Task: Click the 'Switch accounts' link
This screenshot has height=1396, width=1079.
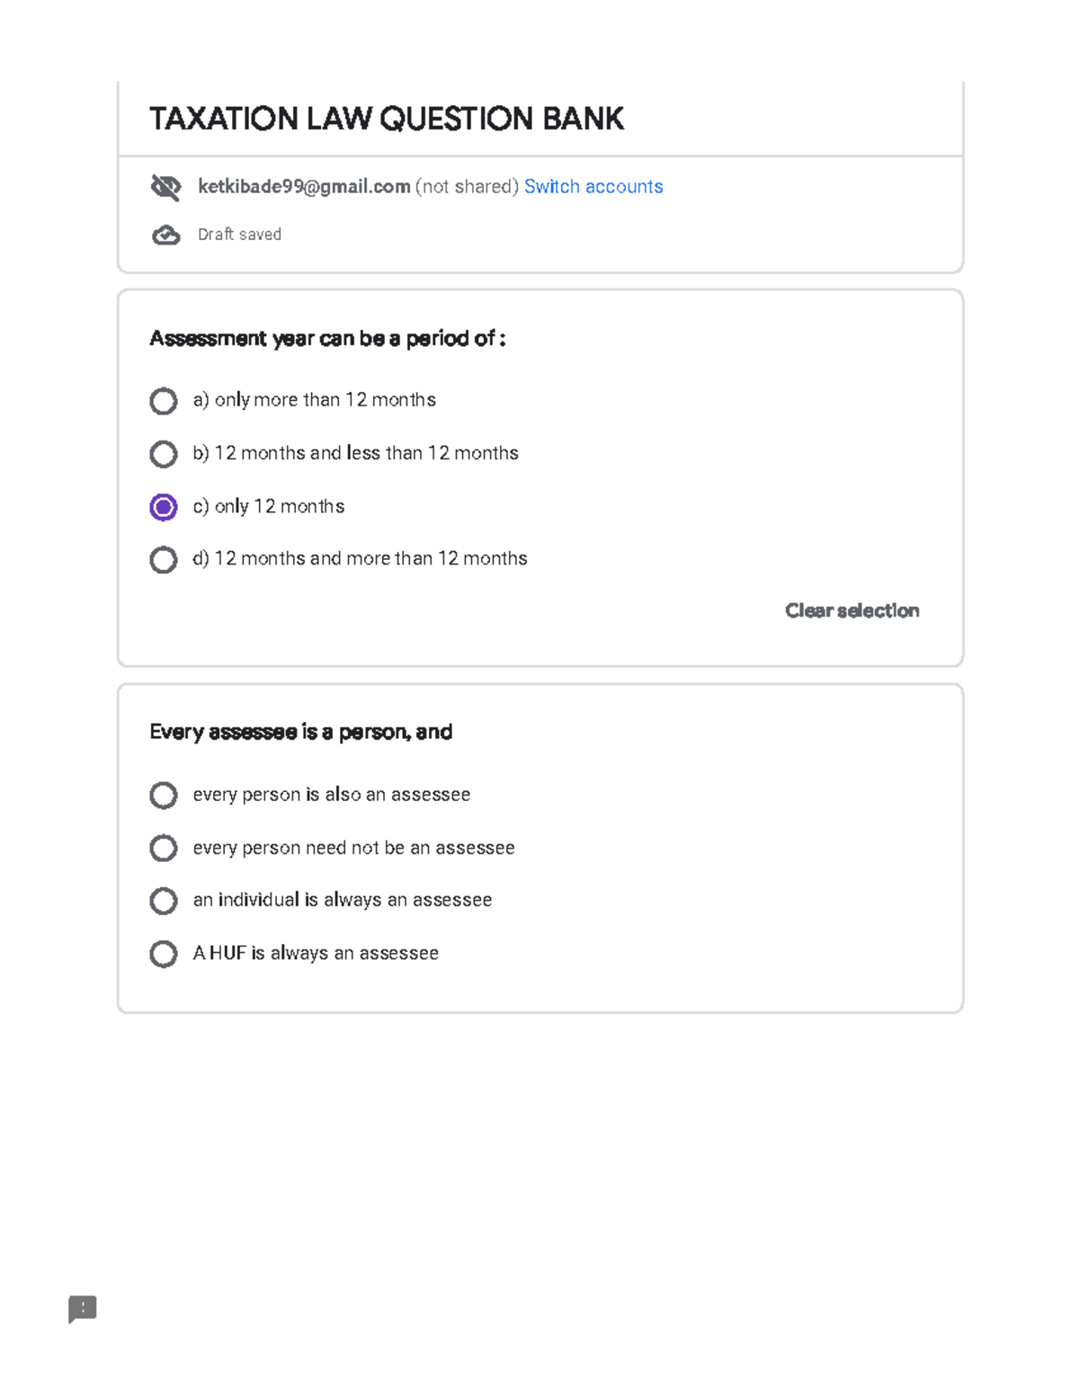Action: click(x=593, y=187)
